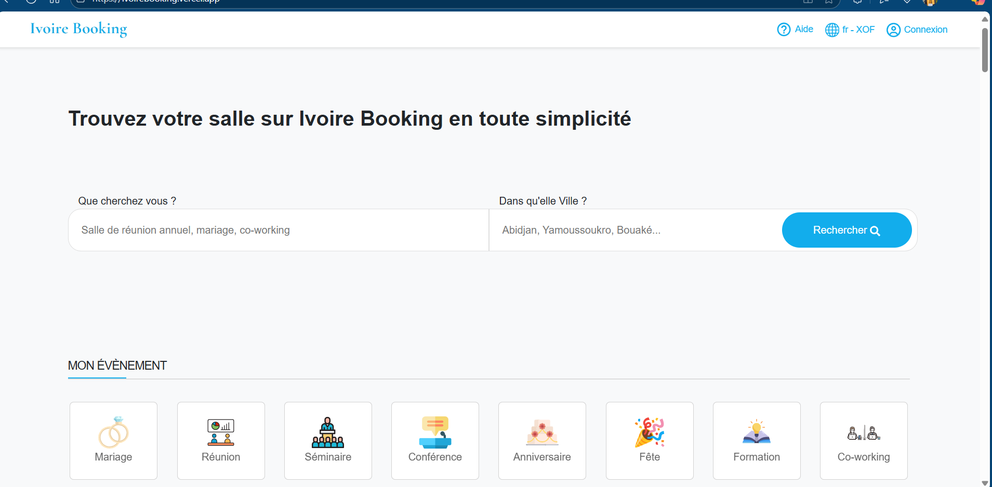Select the Réunion event icon
The image size is (992, 487).
221,432
